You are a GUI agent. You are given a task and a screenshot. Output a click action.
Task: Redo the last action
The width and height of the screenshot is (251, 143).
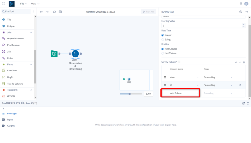(47, 12)
